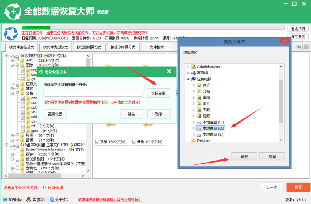
Task: Click the browse dialog vertical scrollbar
Action: [281, 103]
